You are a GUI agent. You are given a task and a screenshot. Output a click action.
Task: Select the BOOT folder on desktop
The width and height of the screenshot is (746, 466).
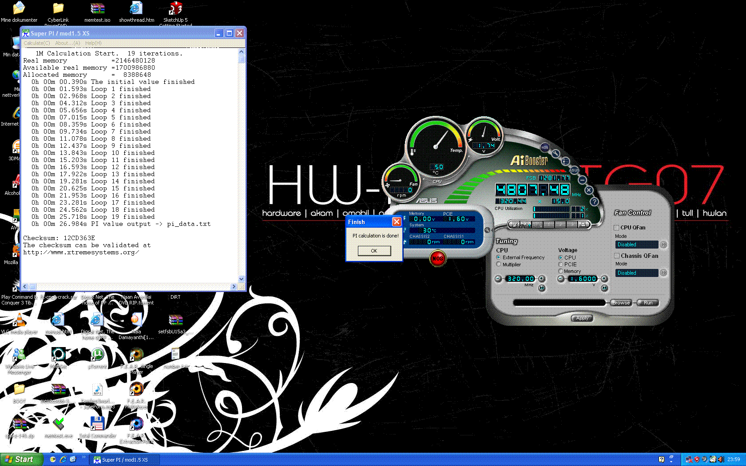[19, 393]
